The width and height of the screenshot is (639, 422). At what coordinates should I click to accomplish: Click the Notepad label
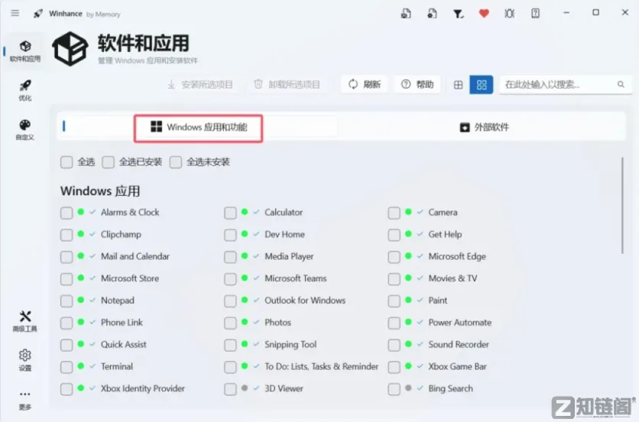[118, 300]
